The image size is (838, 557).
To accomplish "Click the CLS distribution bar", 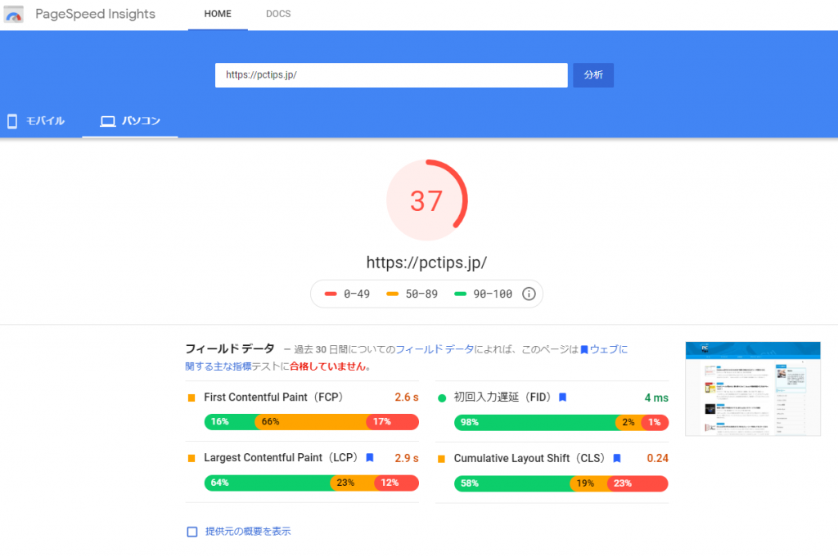I will click(561, 483).
